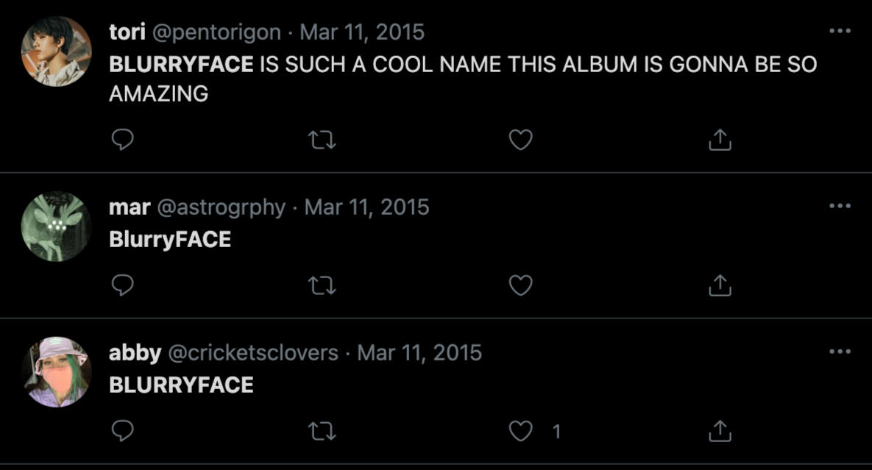872x470 pixels.
Task: Open abby's tweet via its Mar 11, 2015 date
Action: (419, 353)
